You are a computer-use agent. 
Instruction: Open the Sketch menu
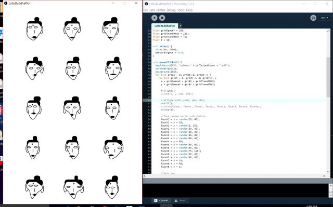[161, 10]
